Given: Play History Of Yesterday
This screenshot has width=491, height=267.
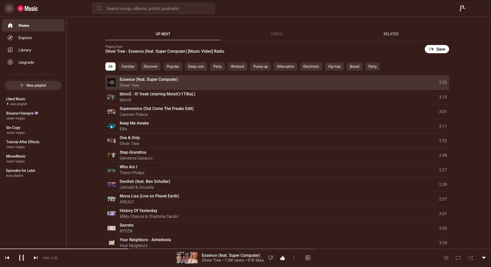Looking at the screenshot, I should coord(277,214).
